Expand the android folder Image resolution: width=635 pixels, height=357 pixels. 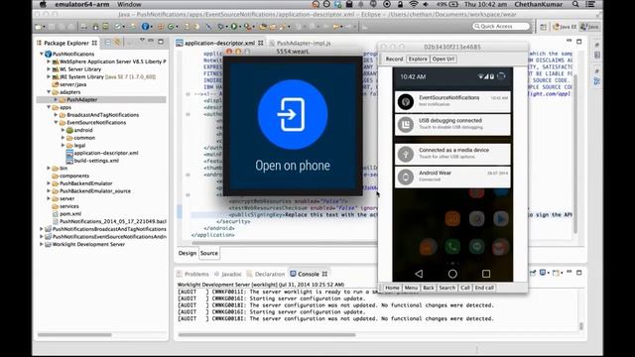coord(63,130)
